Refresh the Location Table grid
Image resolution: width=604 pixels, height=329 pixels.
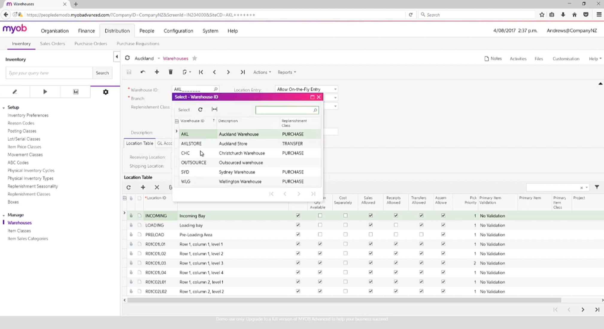coord(129,187)
